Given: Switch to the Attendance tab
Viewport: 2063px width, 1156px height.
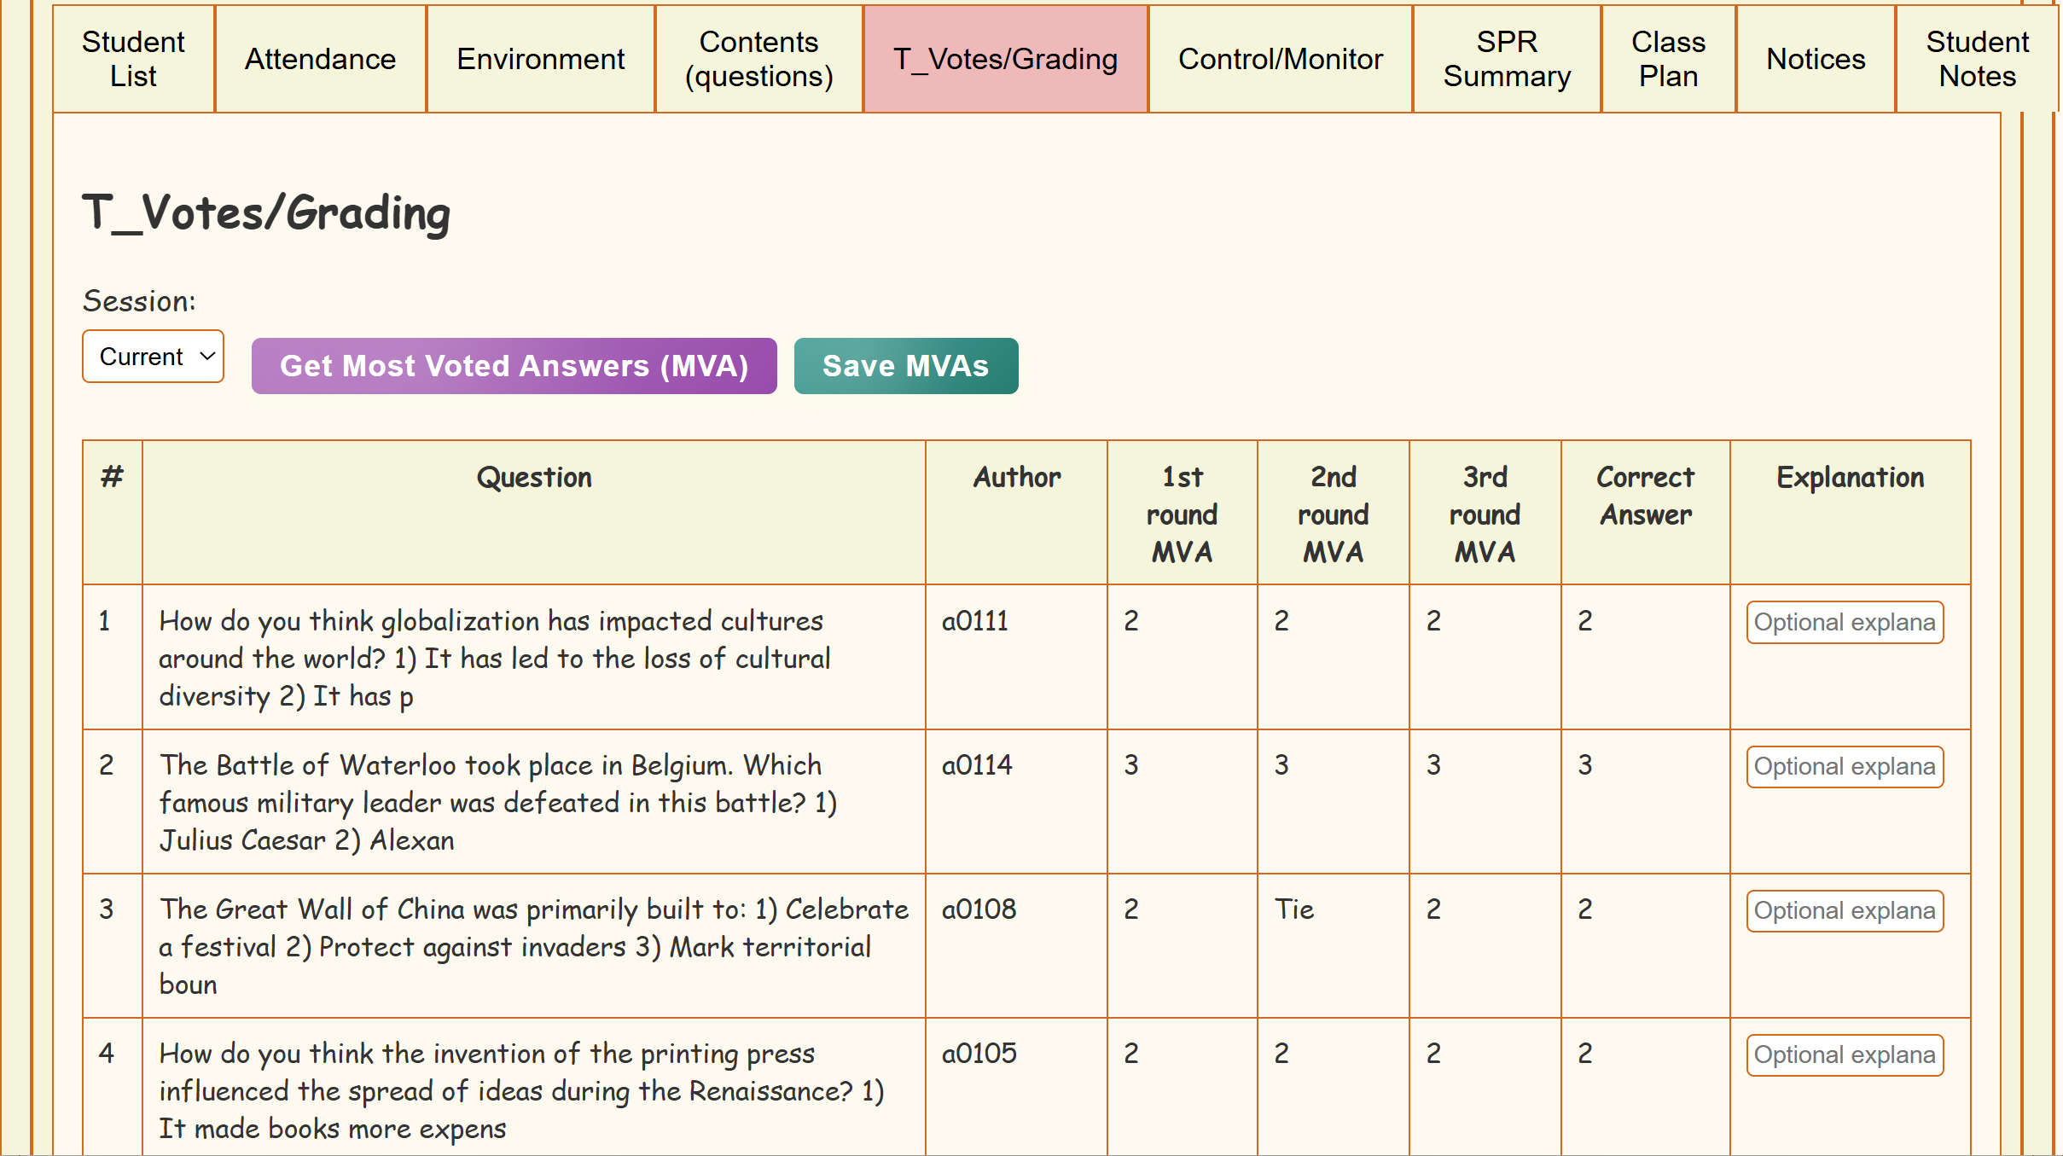Looking at the screenshot, I should [320, 59].
